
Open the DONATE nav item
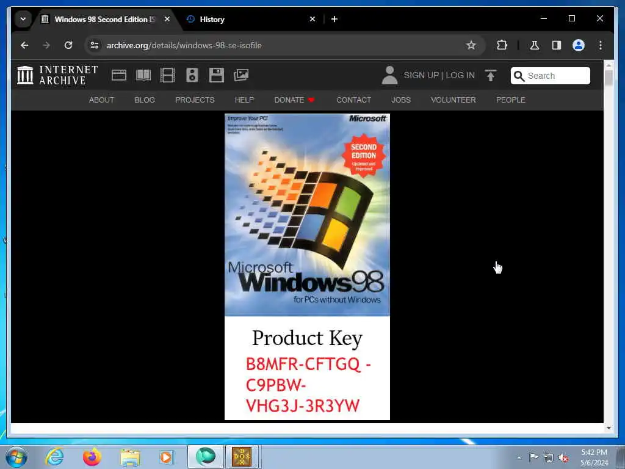(294, 100)
